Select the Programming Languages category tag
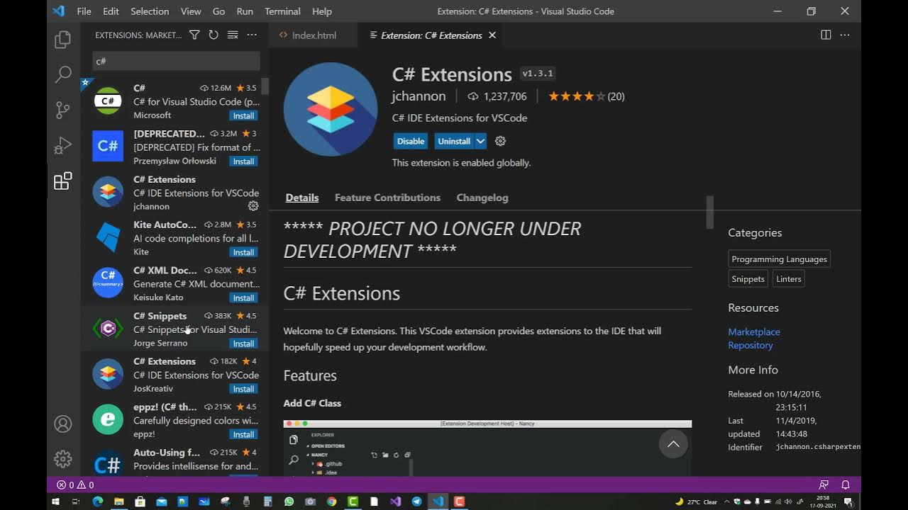Screen dimensions: 908x510 pyautogui.click(x=780, y=259)
